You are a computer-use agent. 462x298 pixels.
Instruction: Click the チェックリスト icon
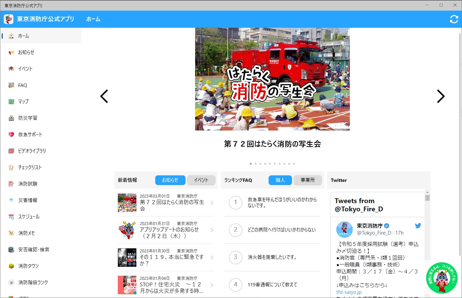[x=11, y=167]
